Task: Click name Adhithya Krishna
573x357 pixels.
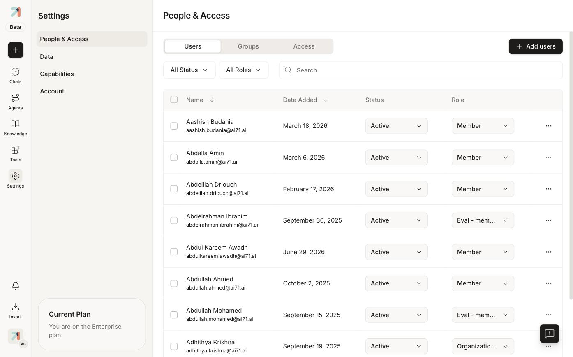Action: [x=210, y=342]
